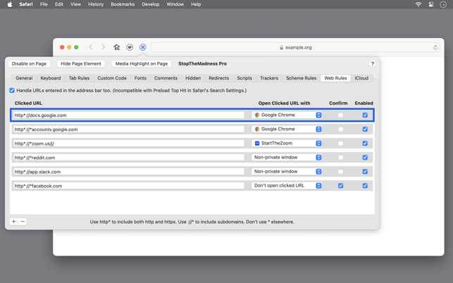Reload the example.org page

(435, 47)
